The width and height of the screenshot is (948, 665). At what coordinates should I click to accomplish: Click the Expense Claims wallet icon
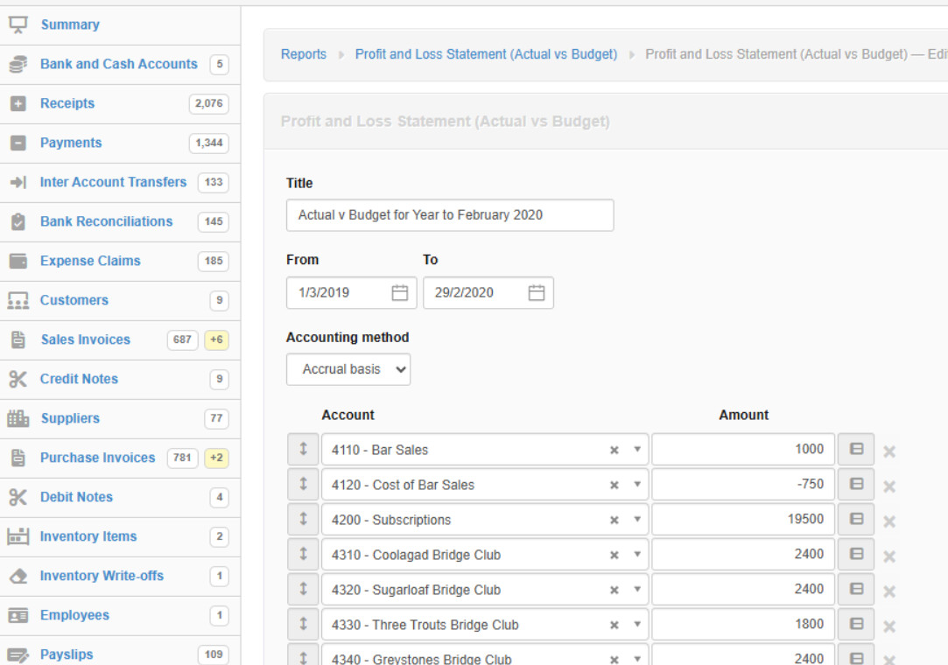pyautogui.click(x=18, y=261)
